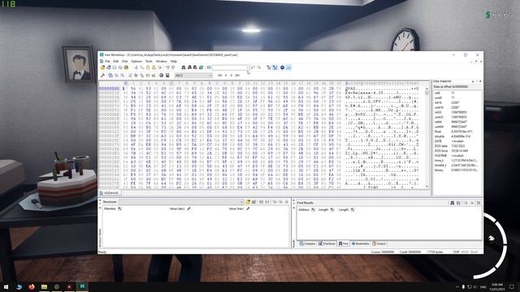Click the Undo toolbar icon
Screen dimensions: 520x292
167,67
